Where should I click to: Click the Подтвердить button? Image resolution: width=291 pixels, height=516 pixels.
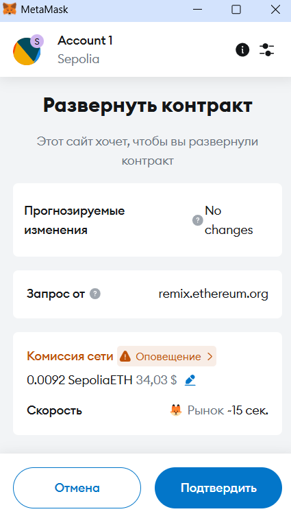click(x=218, y=488)
